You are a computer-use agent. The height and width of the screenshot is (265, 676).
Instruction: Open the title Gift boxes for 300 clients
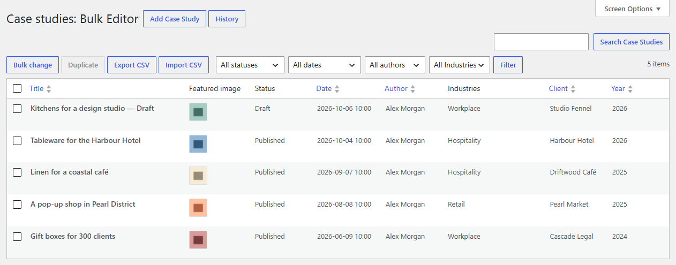(73, 236)
